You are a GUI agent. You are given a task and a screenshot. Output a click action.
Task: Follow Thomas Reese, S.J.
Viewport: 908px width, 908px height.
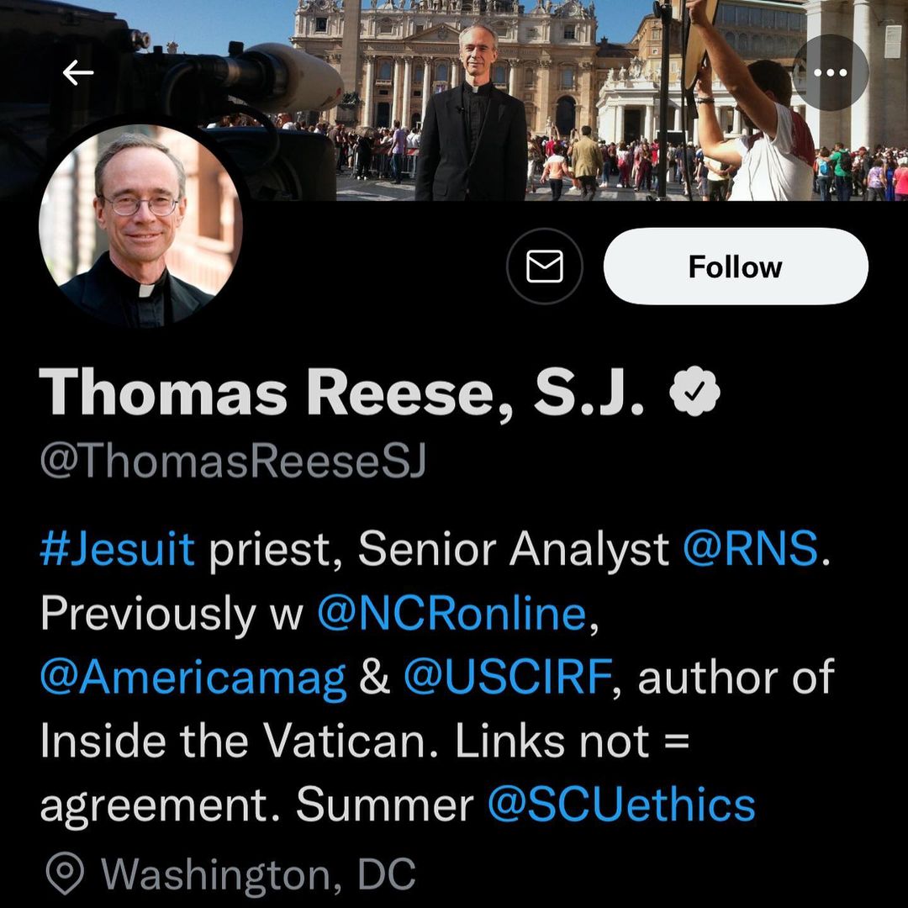[735, 267]
